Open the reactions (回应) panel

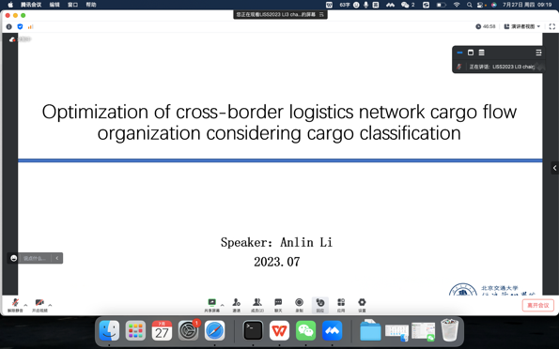click(x=320, y=305)
